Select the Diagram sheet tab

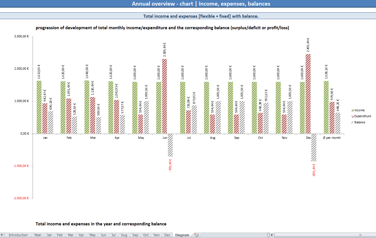182,235
